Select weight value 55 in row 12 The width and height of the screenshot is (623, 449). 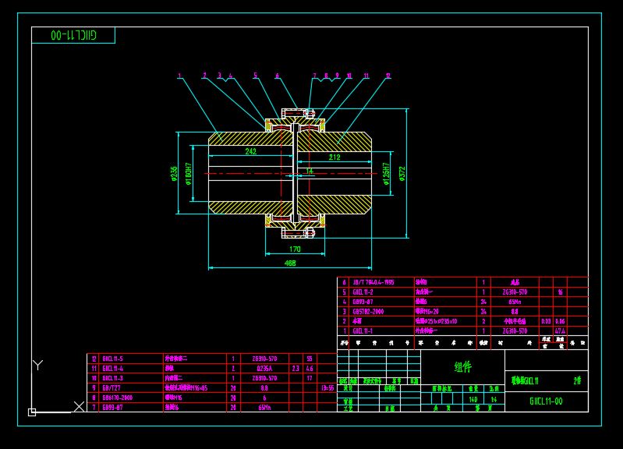click(310, 359)
